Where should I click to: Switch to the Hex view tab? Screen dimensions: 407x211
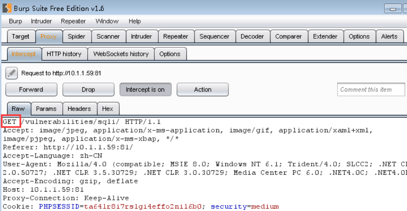coord(108,109)
